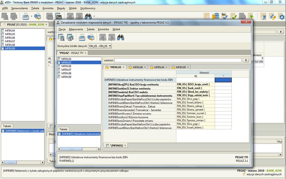Open the Tabela menu in the mapping dialog
Viewport: 286px width, 179px height.
click(x=90, y=29)
